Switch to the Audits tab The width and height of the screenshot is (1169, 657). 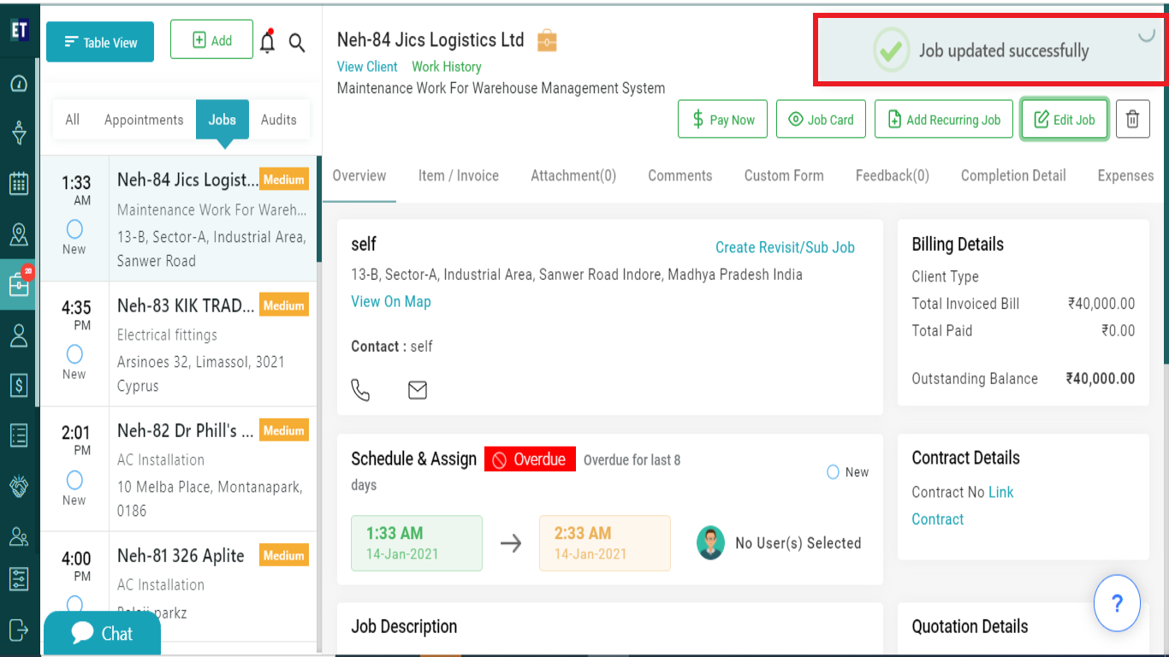[x=279, y=120]
